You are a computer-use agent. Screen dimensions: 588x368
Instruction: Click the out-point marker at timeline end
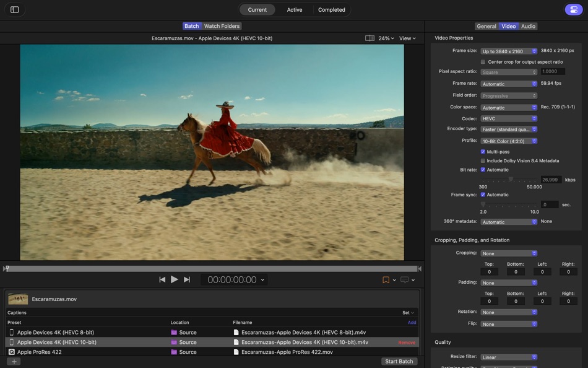[420, 268]
